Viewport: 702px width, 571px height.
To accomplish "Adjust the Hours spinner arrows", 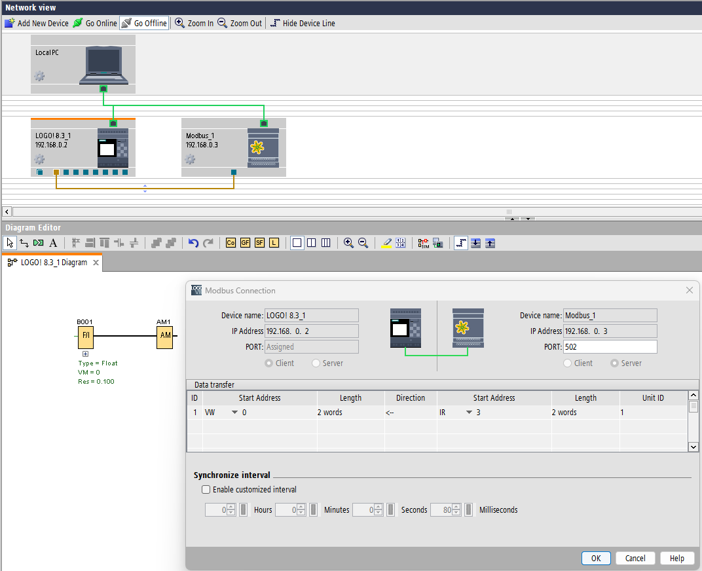I will pyautogui.click(x=231, y=509).
